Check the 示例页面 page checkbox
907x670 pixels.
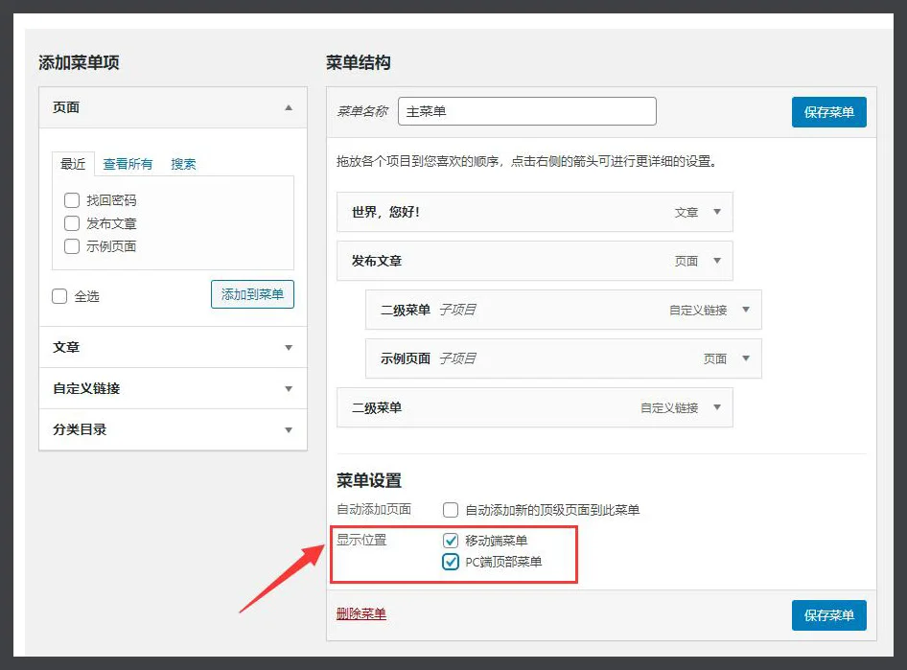(x=72, y=246)
